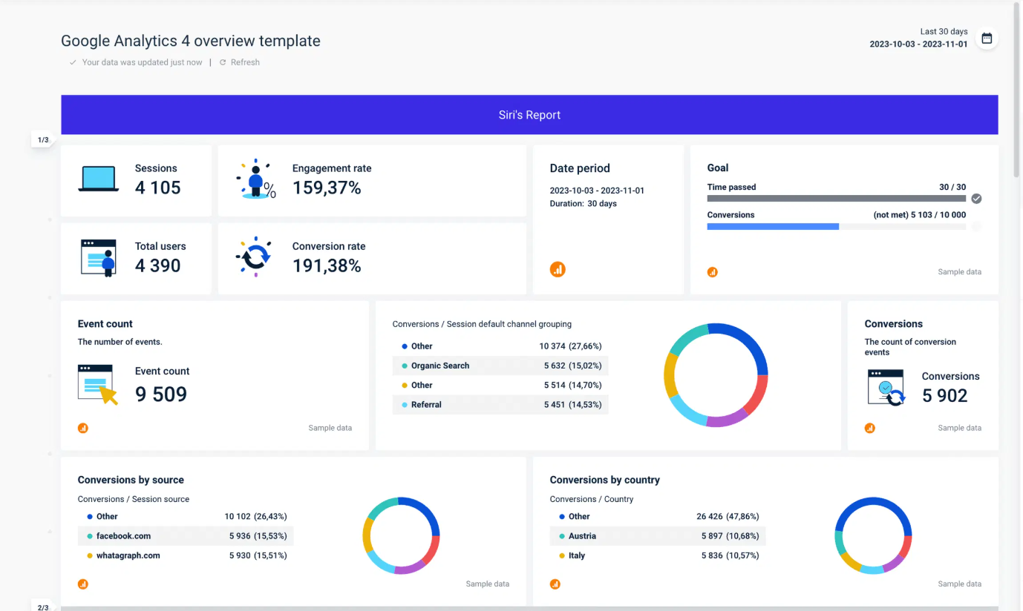Image resolution: width=1023 pixels, height=611 pixels.
Task: Select the whatagraph.com source row
Action: click(186, 555)
